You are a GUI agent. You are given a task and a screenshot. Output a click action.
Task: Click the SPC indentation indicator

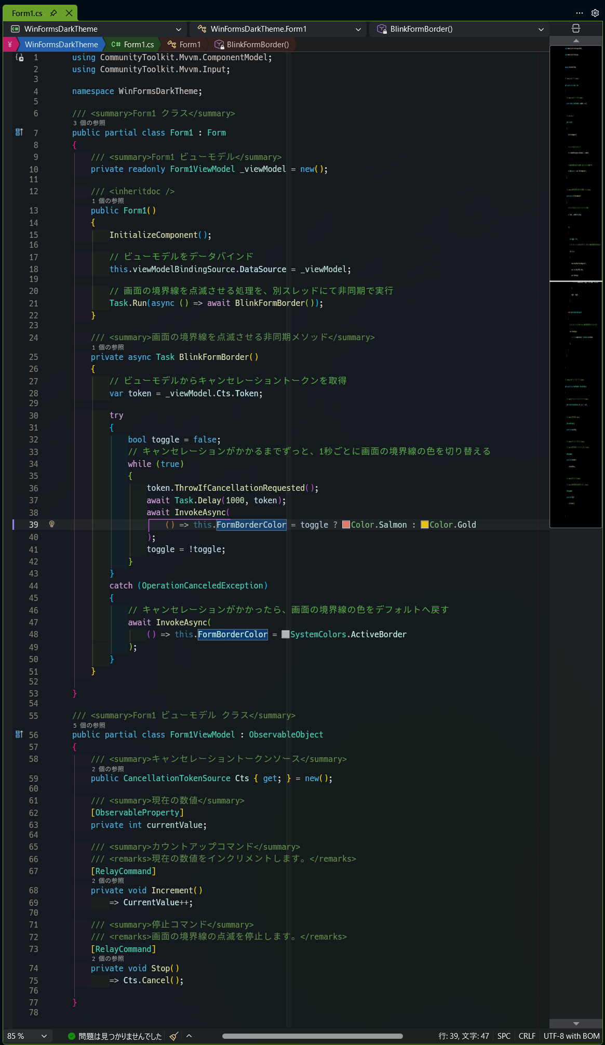[x=504, y=1036]
